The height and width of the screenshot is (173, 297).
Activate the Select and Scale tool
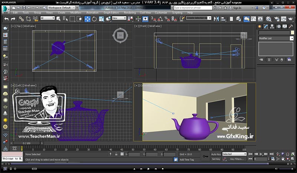(101, 19)
